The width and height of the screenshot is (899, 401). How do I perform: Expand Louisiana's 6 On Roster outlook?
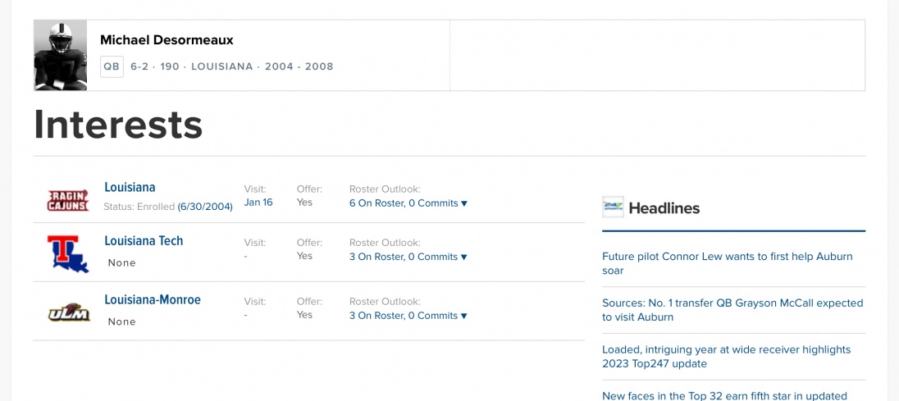pos(408,203)
